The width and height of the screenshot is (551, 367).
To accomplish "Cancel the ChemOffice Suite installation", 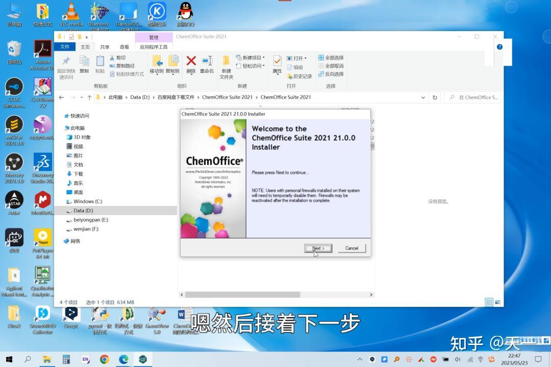I will (352, 248).
